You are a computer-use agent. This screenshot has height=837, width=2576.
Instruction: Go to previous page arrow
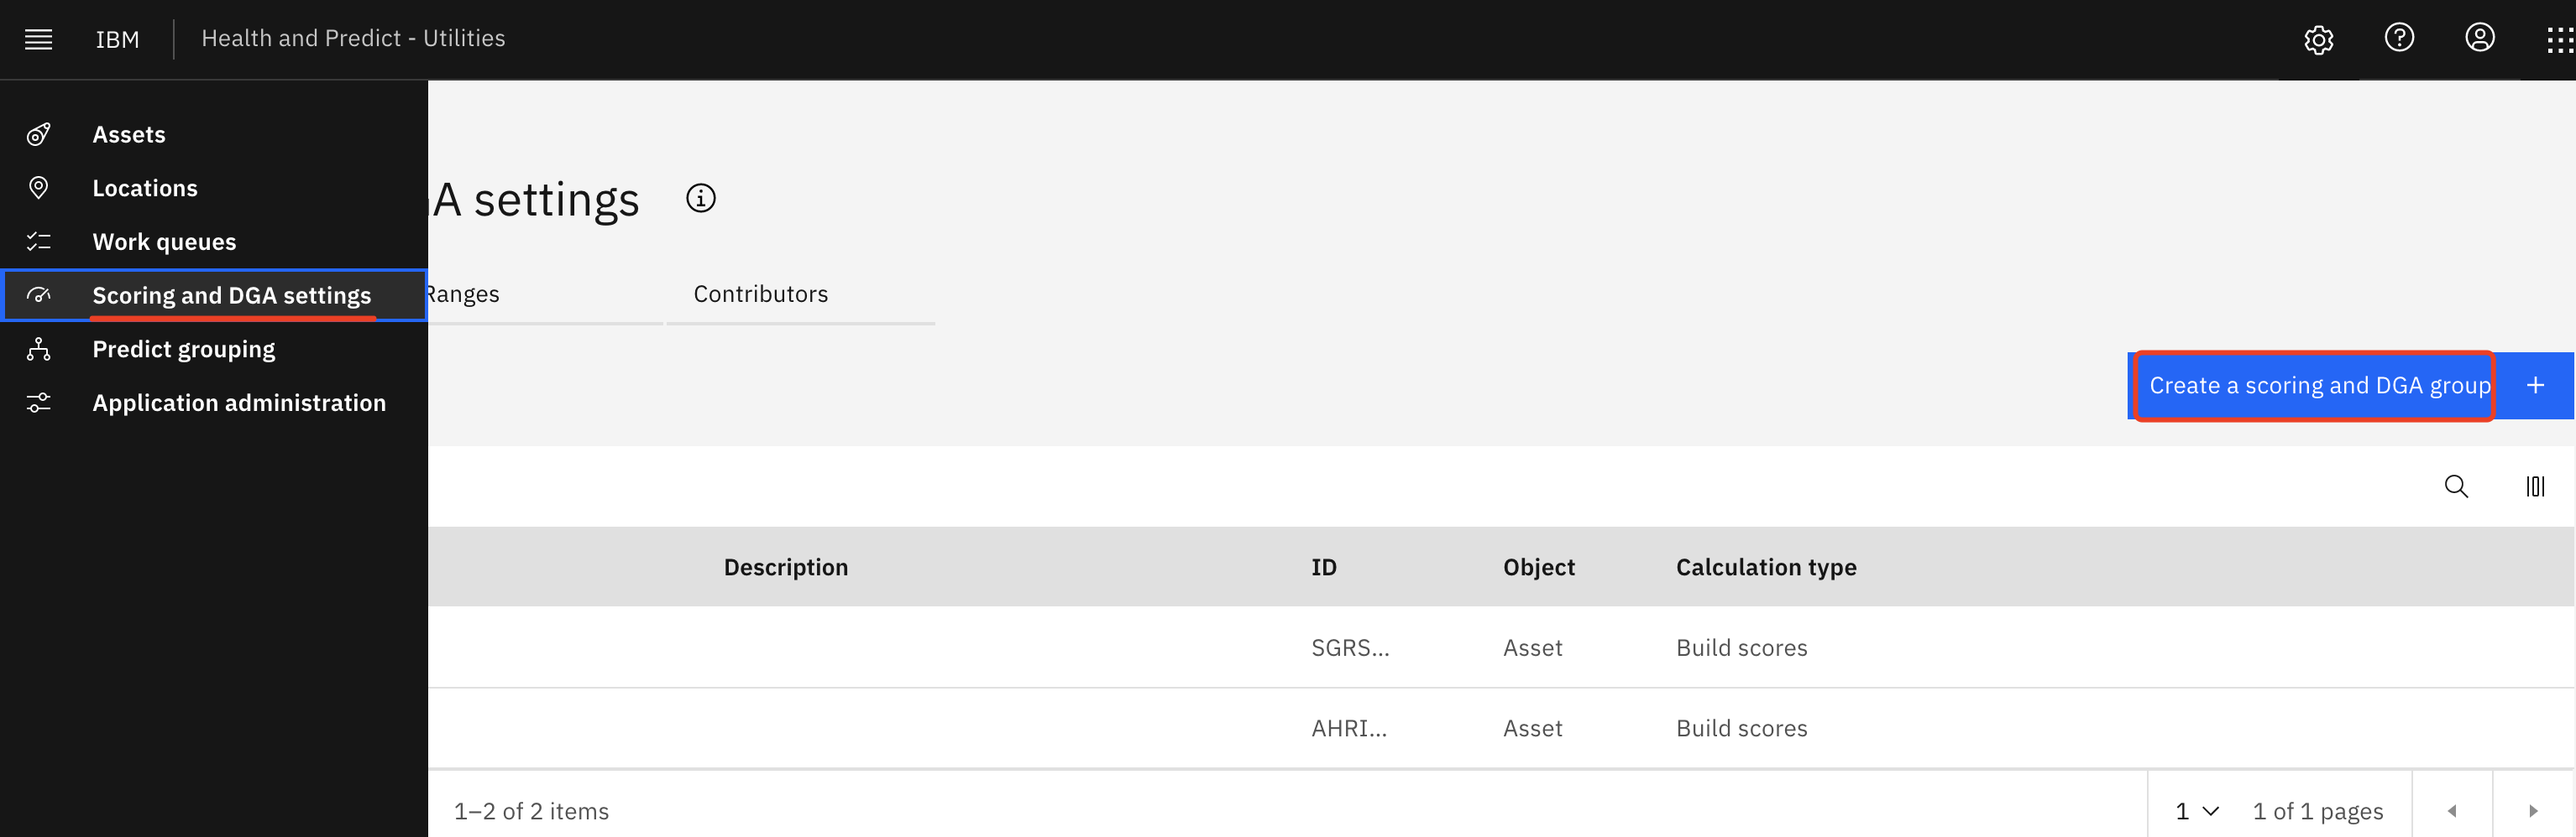(x=2452, y=810)
